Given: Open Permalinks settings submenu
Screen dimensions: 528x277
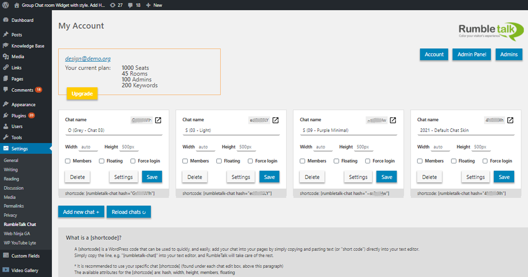Looking at the screenshot, I should 14,206.
